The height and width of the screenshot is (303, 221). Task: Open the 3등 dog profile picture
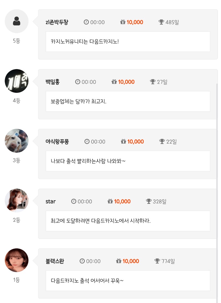[x=17, y=141]
